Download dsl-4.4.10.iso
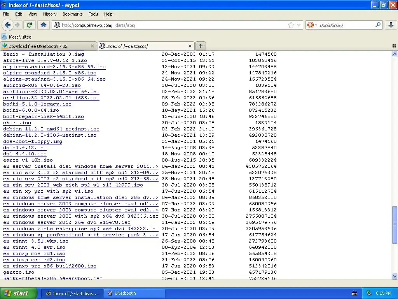The image size is (398, 299). click(25, 154)
